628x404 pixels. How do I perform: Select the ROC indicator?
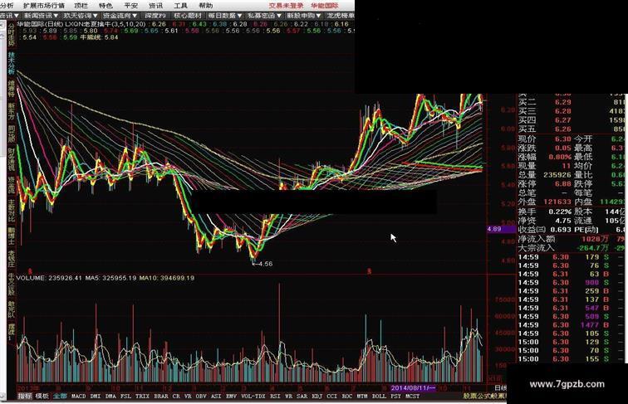click(347, 396)
